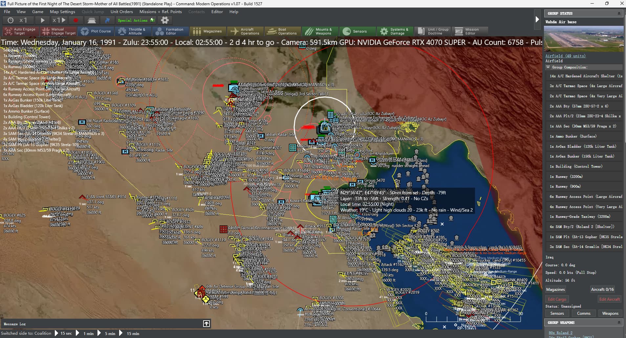Click the Aircraft: 0/16 button
The width and height of the screenshot is (626, 338).
point(602,290)
